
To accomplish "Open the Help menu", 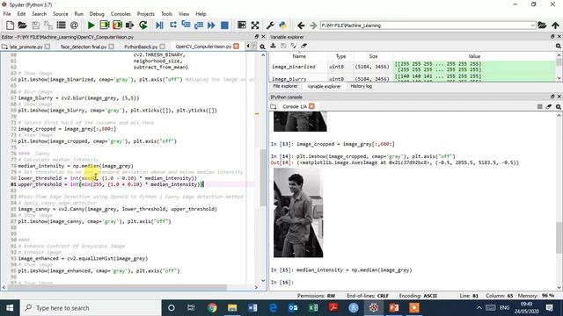I will pyautogui.click(x=201, y=14).
